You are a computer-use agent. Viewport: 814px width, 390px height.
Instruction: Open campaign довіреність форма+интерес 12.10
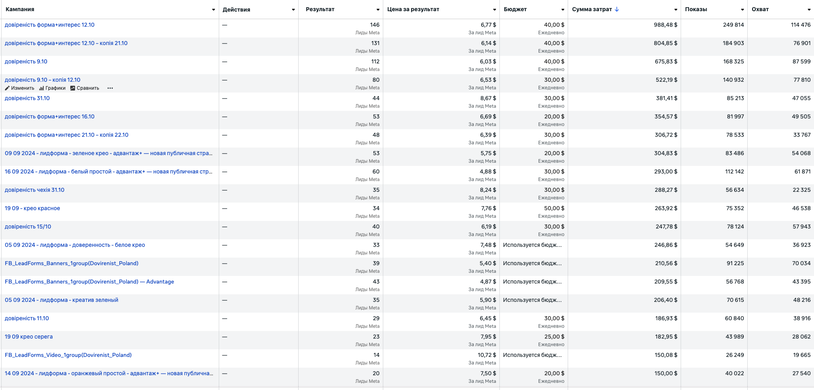point(50,25)
